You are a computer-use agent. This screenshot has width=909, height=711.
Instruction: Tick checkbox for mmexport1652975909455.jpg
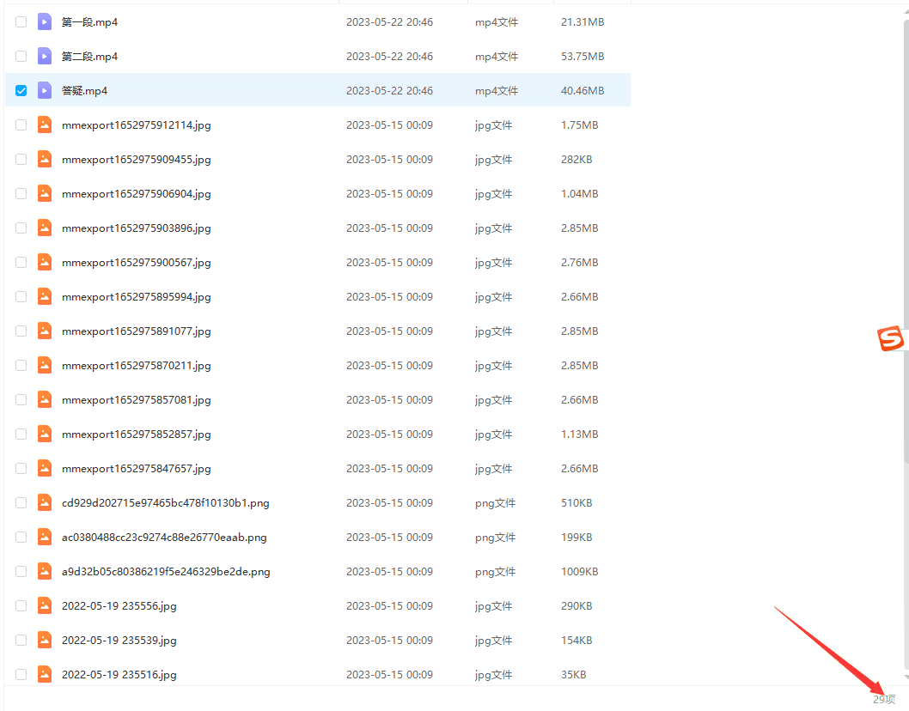21,160
